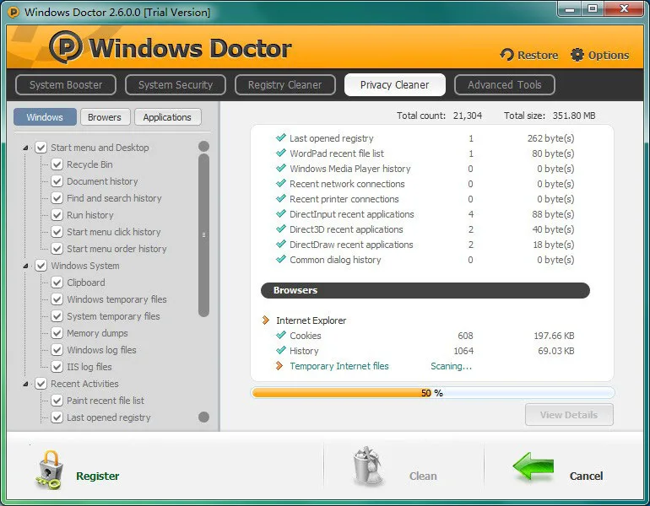The height and width of the screenshot is (506, 650).
Task: Click the View Details button
Action: [569, 415]
